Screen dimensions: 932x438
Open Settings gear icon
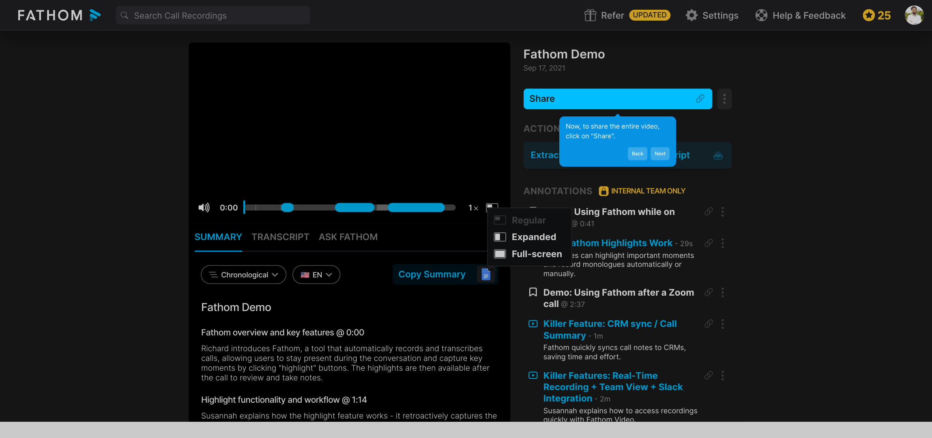691,15
